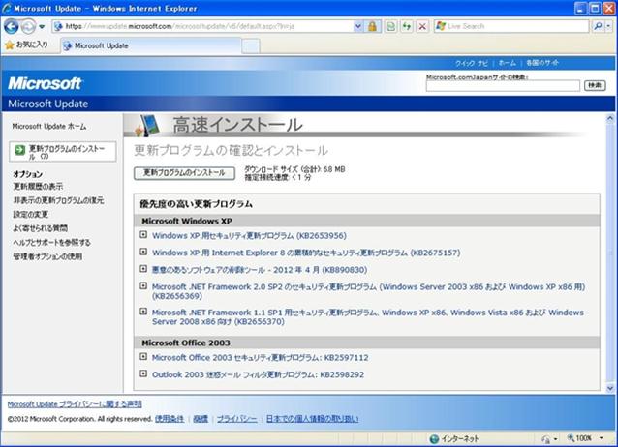The height and width of the screenshot is (447, 618).
Task: Refresh the page with green arrows icon
Action: [x=407, y=26]
